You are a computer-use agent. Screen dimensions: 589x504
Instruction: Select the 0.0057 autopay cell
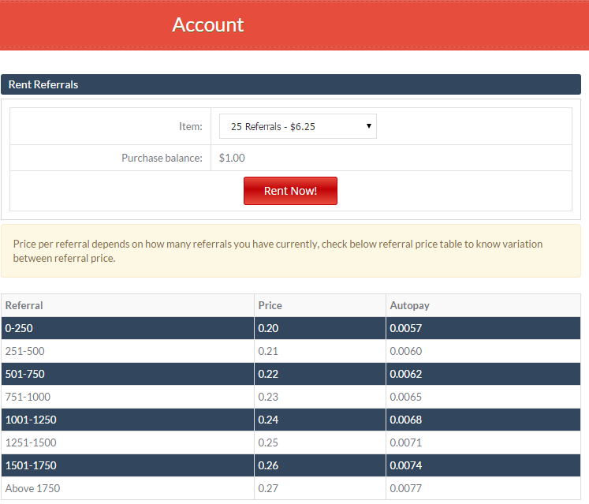[483, 328]
